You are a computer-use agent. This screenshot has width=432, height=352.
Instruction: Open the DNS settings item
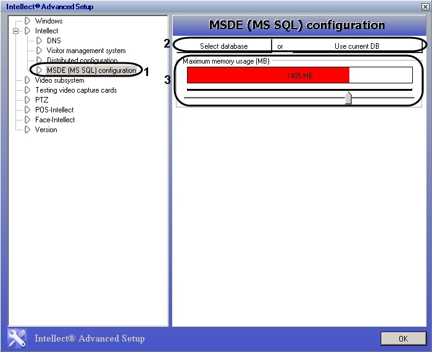pyautogui.click(x=54, y=41)
